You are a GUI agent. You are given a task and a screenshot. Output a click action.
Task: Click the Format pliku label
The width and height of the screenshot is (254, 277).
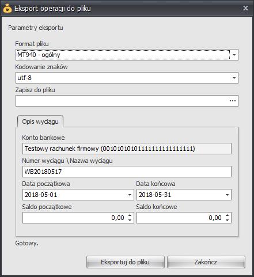click(32, 44)
